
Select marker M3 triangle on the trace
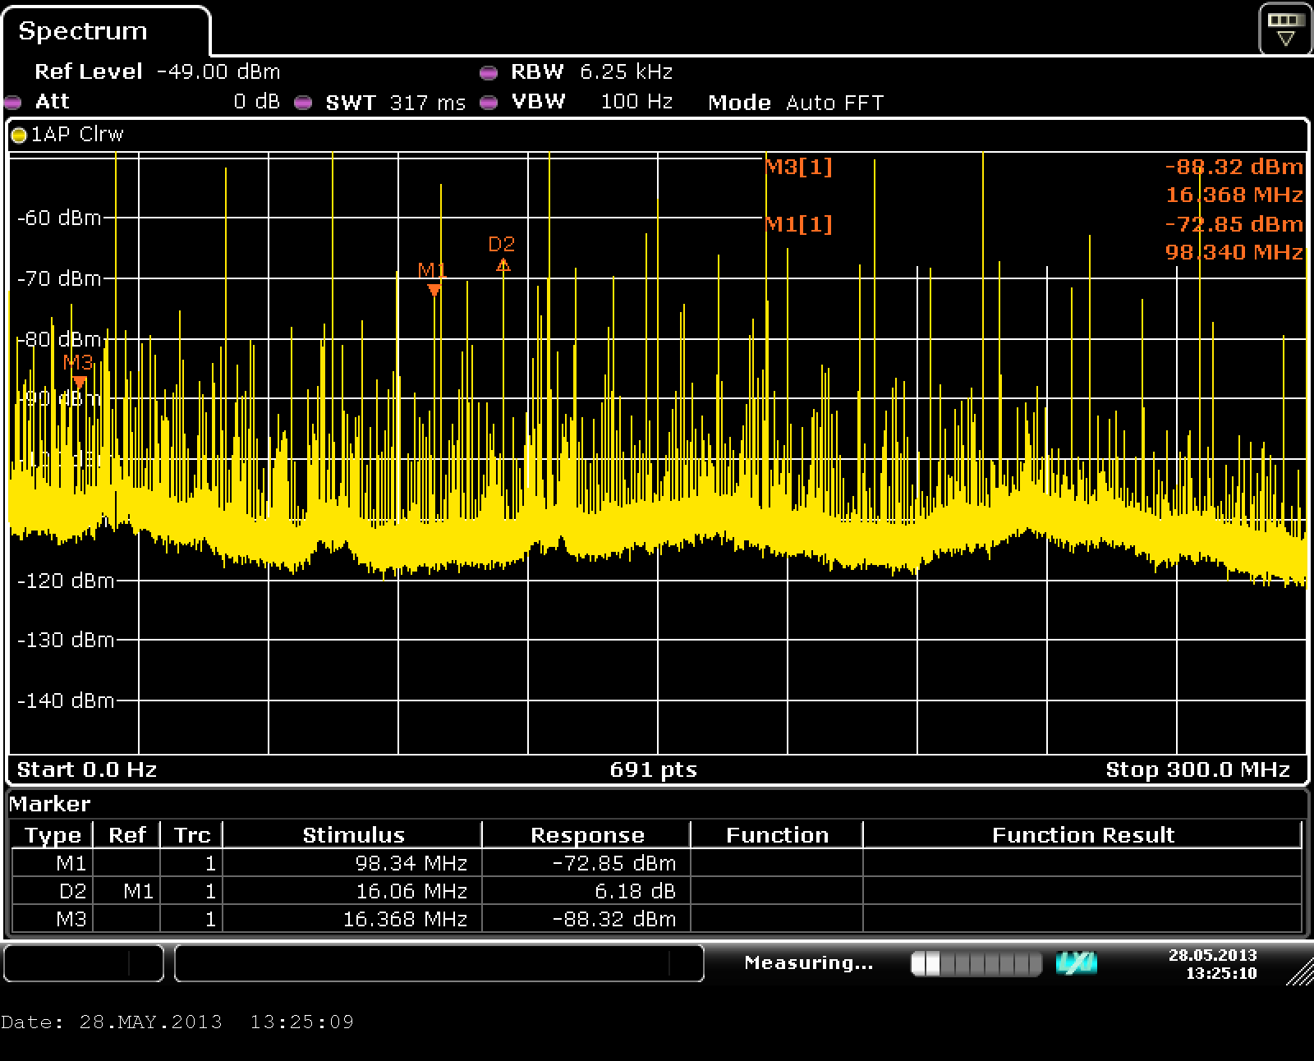point(79,382)
